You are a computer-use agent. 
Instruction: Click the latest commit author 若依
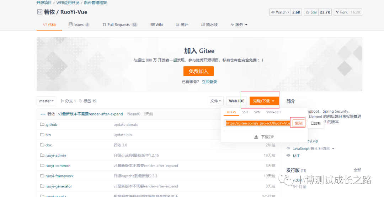tap(51, 114)
